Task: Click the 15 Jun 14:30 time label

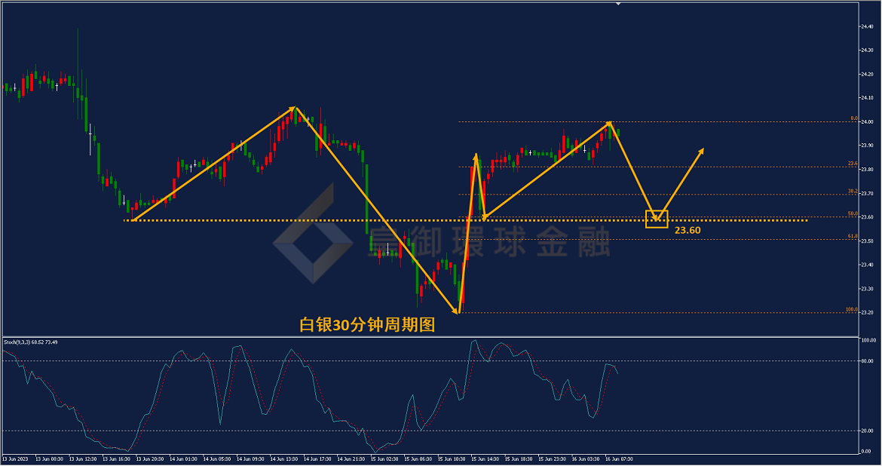Action: point(485,459)
